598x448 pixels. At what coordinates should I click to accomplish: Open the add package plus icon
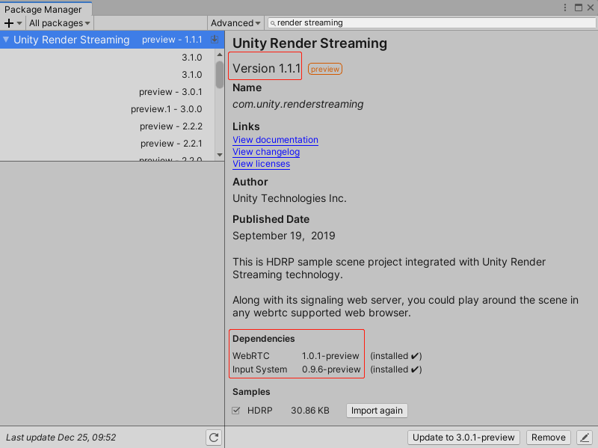pos(7,22)
